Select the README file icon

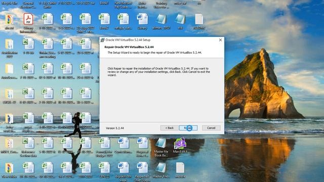click(199, 19)
